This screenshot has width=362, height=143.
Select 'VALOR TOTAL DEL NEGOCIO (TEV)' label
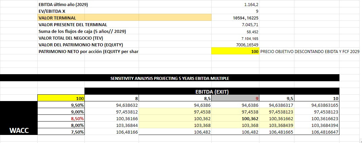[71, 38]
